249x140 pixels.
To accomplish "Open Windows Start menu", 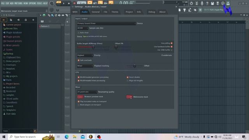I will pos(4,137).
